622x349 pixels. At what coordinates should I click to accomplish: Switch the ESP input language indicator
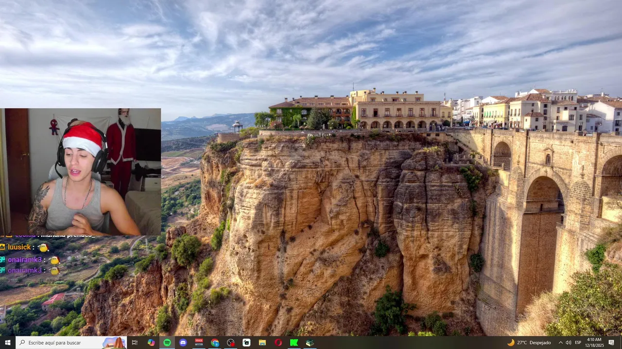coord(578,343)
